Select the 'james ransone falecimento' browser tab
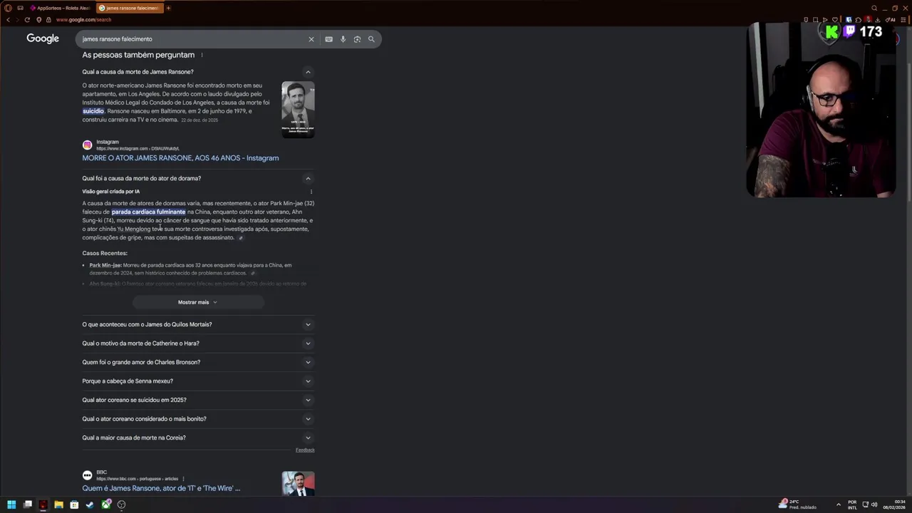This screenshot has height=513, width=912. tap(129, 8)
